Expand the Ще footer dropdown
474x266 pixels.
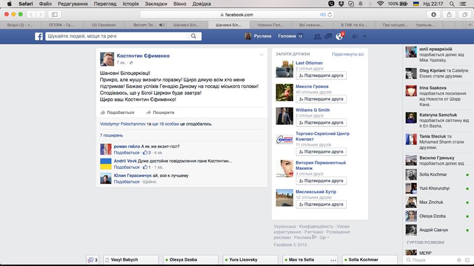[324, 237]
